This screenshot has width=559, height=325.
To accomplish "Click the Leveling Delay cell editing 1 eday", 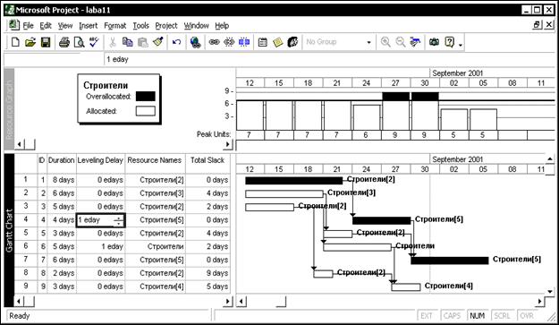I will pyautogui.click(x=100, y=219).
